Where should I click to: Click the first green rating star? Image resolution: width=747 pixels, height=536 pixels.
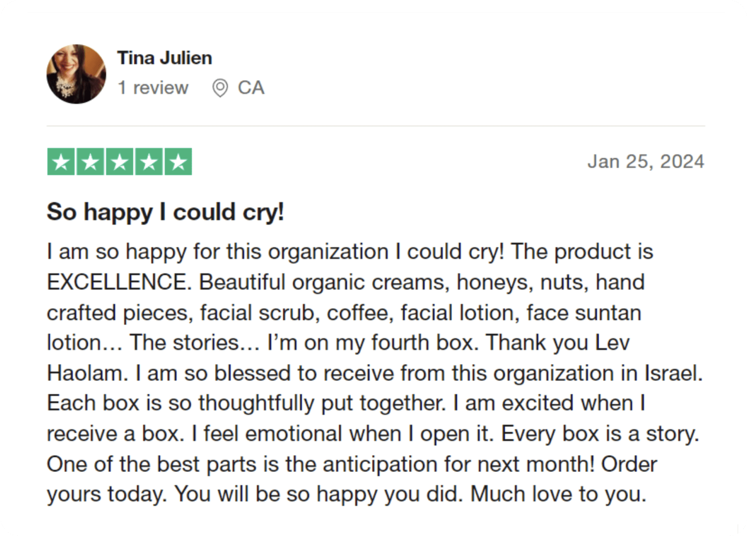[x=62, y=162]
